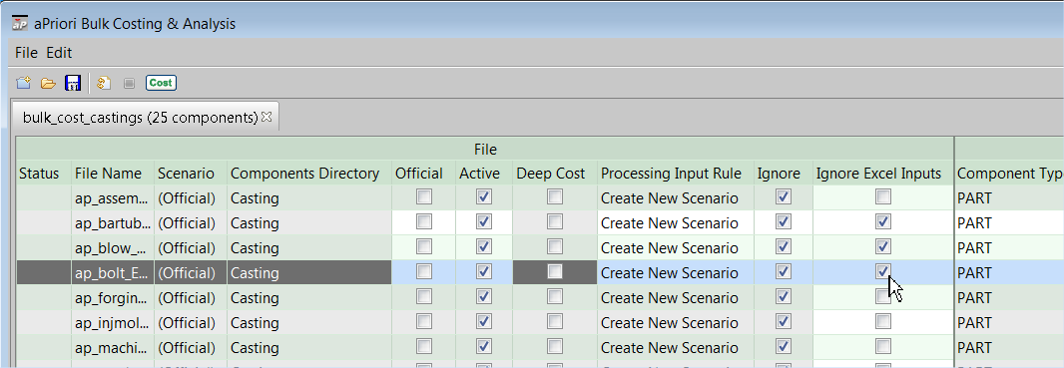Click the gray stop square icon
The height and width of the screenshot is (368, 1064).
(x=129, y=84)
